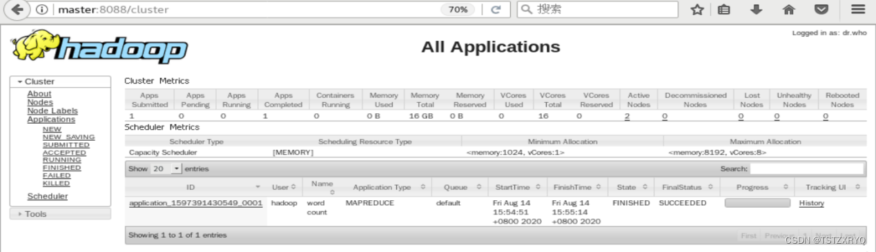This screenshot has height=252, width=876.
Task: Sort the table by Tracking UI column
Action: 830,187
